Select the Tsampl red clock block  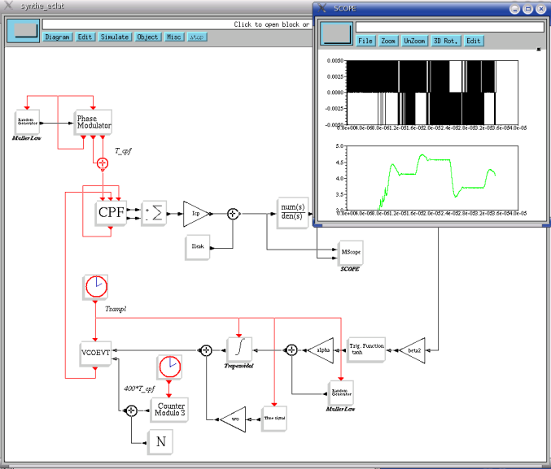coord(95,287)
